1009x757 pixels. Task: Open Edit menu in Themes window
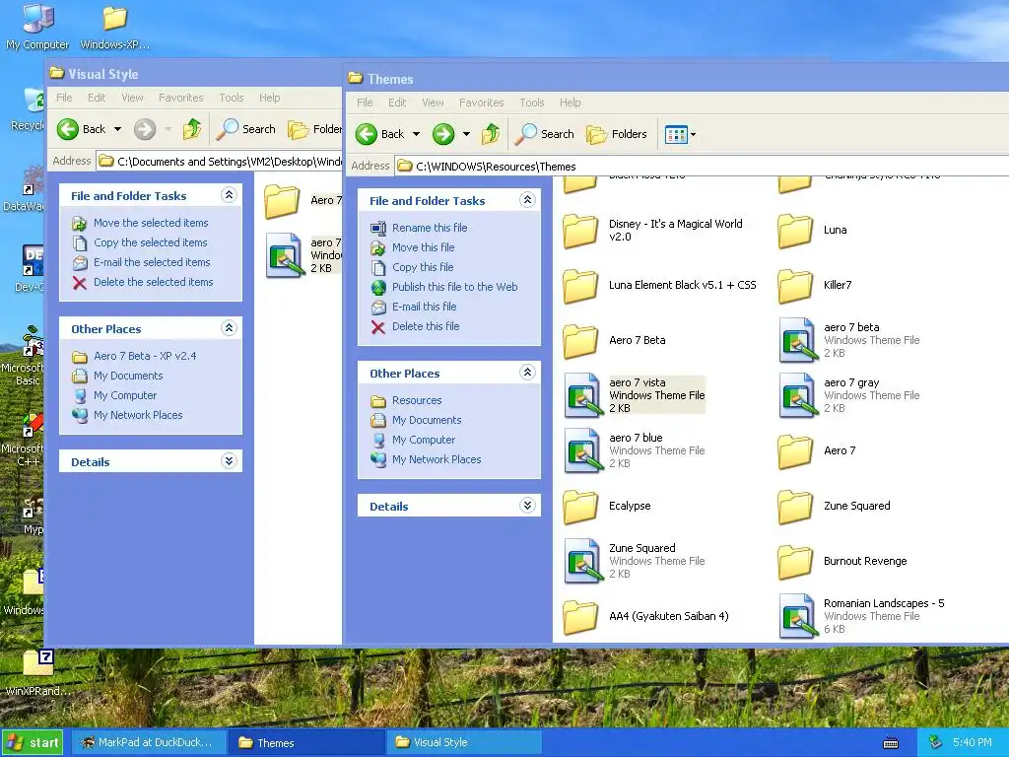(x=397, y=103)
